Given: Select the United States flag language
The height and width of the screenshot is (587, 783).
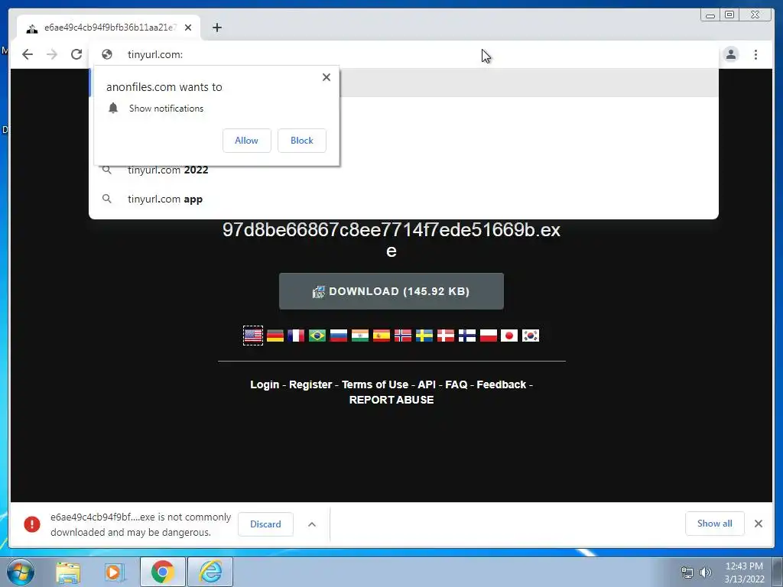Looking at the screenshot, I should coord(253,336).
